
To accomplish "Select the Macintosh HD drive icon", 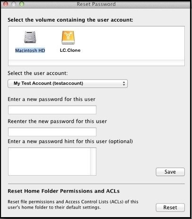I will (30, 37).
